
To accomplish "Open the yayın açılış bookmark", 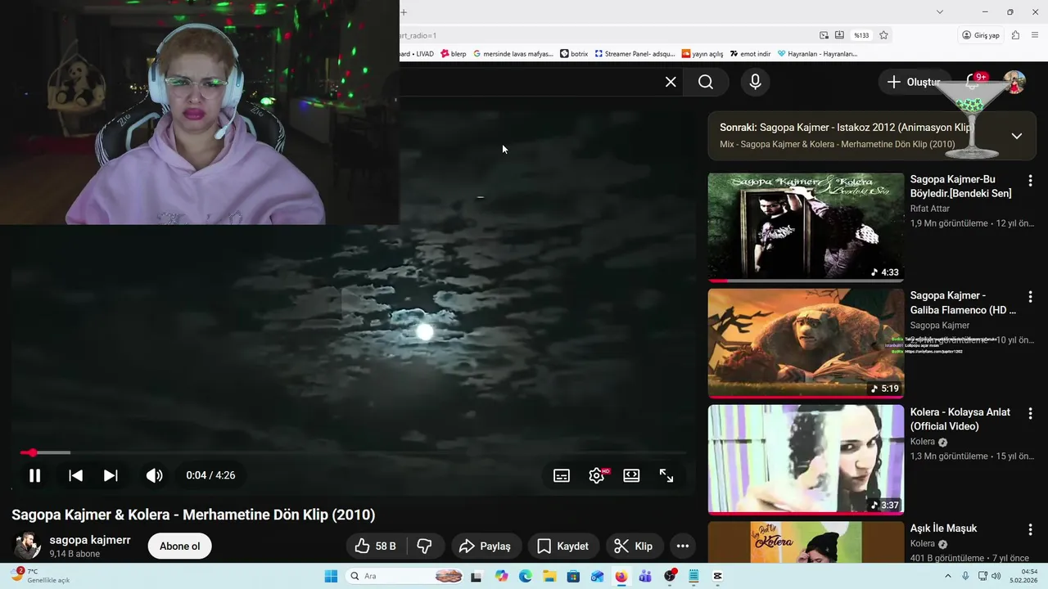I will pos(702,53).
